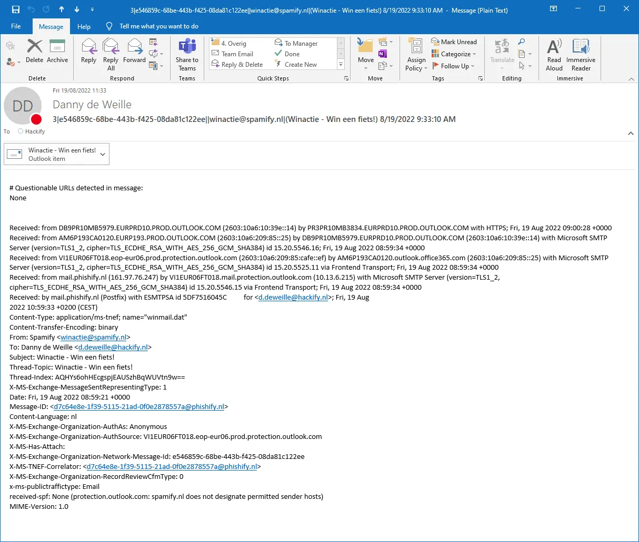
Task: Switch to the Help tab
Action: 84,26
